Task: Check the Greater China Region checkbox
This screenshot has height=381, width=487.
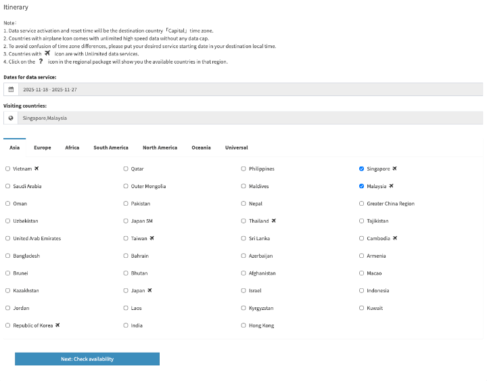Action: (362, 204)
